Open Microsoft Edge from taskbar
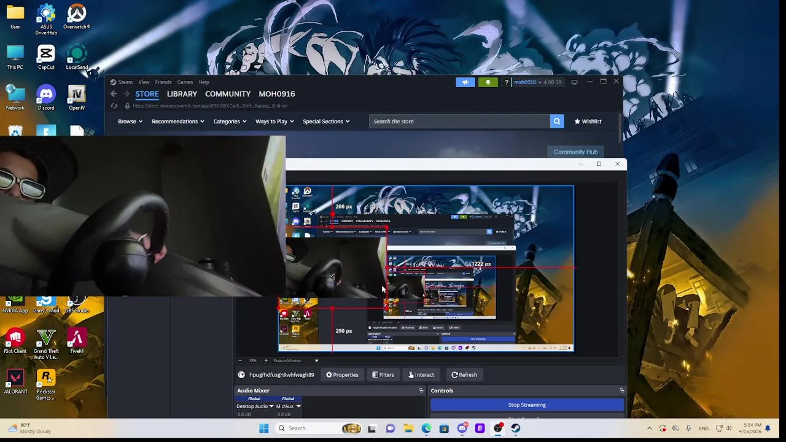The image size is (786, 442). pyautogui.click(x=426, y=428)
